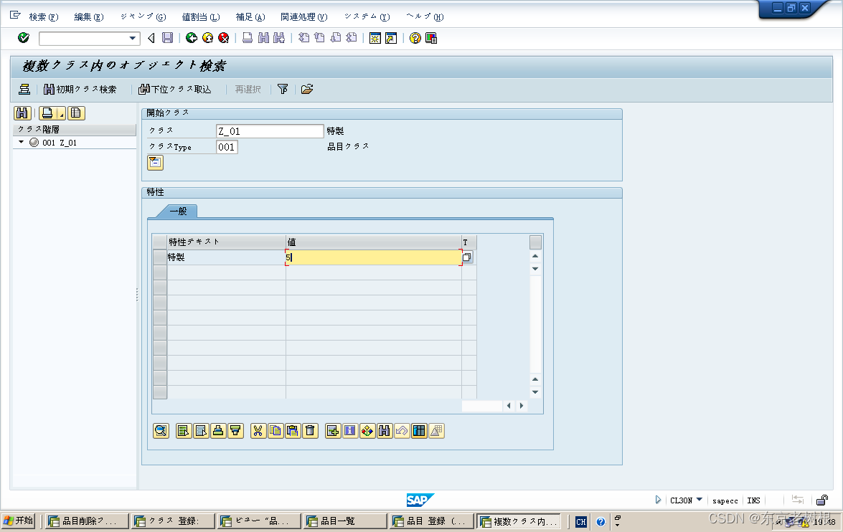Click the yellow 値 input cell containing 5
Screen dimensions: 843x532
(x=373, y=257)
